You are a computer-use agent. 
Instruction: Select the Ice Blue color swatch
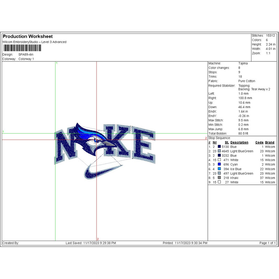click(219, 169)
